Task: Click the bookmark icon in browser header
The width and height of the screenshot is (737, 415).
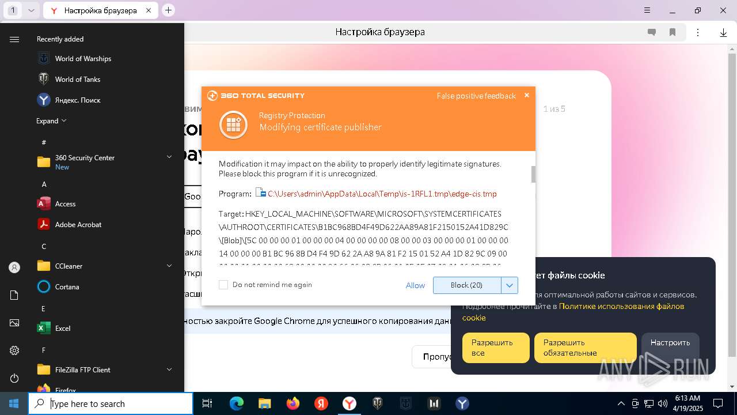Action: [673, 32]
